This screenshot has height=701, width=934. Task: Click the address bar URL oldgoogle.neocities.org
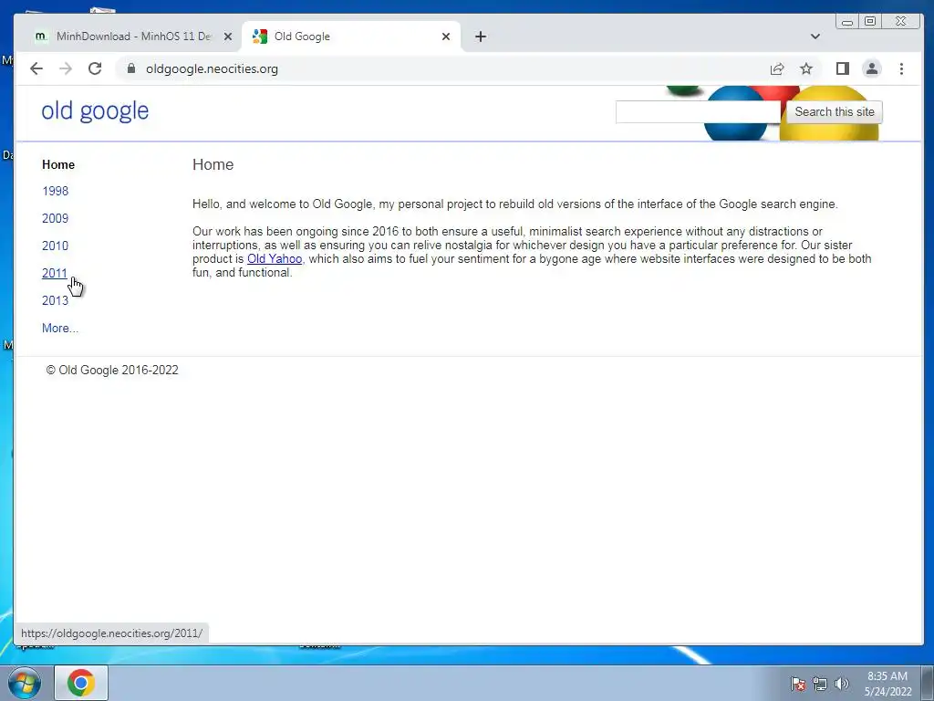[212, 68]
